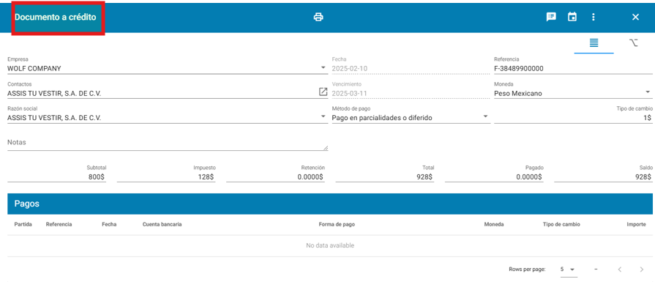Go to previous page of payments
Screen dimensions: 655x282
coord(620,270)
